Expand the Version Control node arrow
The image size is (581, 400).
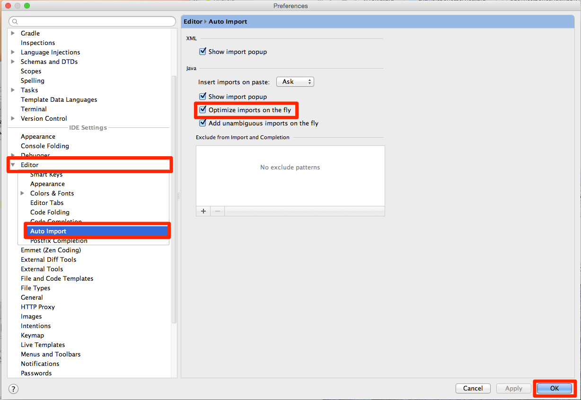(13, 118)
